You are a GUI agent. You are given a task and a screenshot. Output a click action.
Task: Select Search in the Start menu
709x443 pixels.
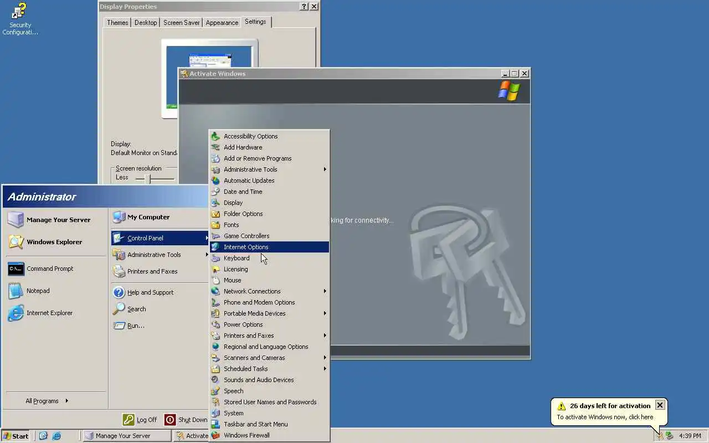160,309
